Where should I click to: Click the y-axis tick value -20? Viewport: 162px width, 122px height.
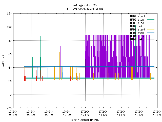pyautogui.click(x=9, y=108)
